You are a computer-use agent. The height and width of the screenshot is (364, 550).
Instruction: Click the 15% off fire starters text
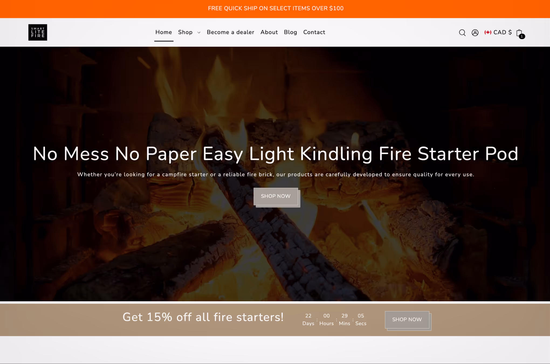(x=203, y=317)
